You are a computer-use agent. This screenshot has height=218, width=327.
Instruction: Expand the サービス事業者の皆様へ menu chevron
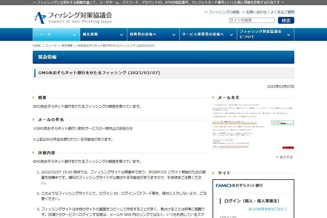pos(231,35)
